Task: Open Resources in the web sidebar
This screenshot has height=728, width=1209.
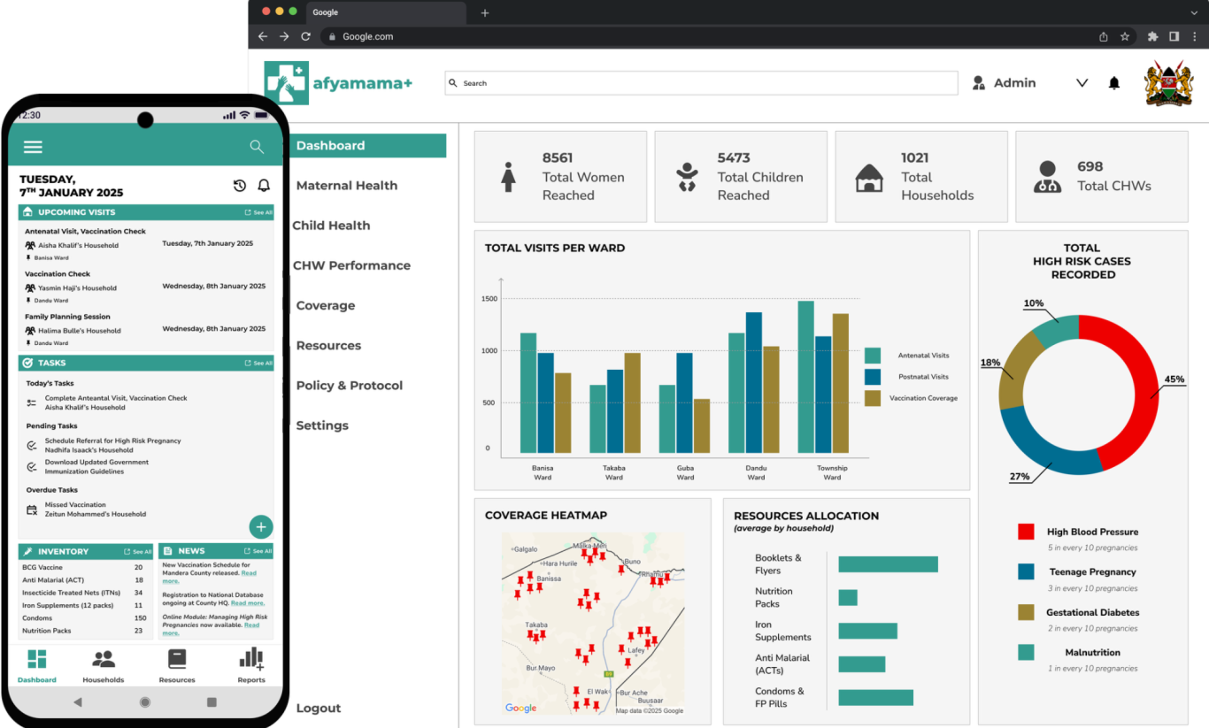Action: coord(328,345)
